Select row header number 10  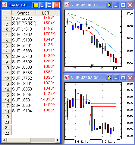coord(7,68)
